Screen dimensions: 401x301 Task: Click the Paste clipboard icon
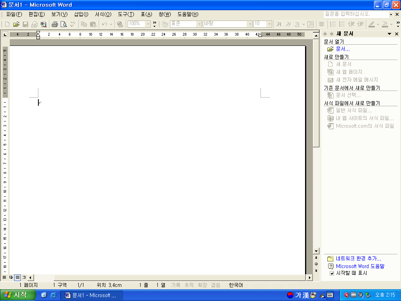click(93, 24)
